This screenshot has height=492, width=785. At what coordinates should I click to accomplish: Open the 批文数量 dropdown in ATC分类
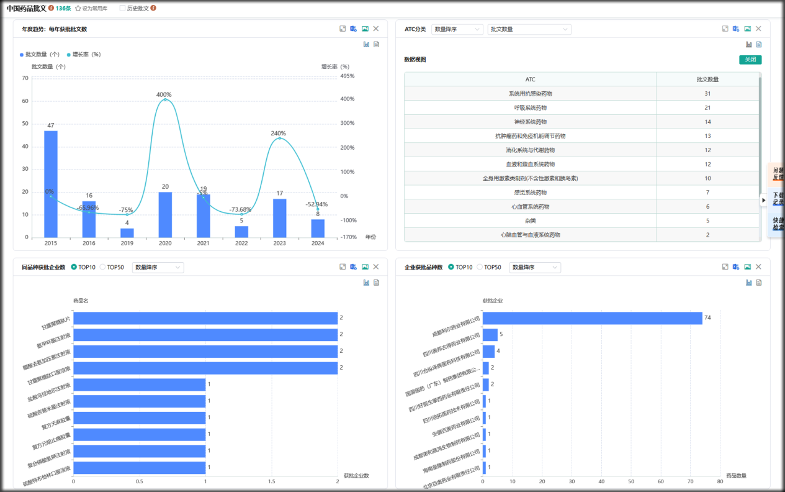[529, 29]
